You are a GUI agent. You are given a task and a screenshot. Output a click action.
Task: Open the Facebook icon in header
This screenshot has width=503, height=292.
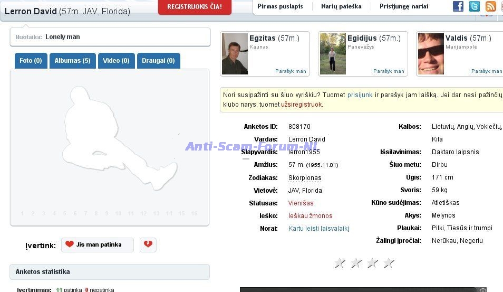(x=458, y=6)
